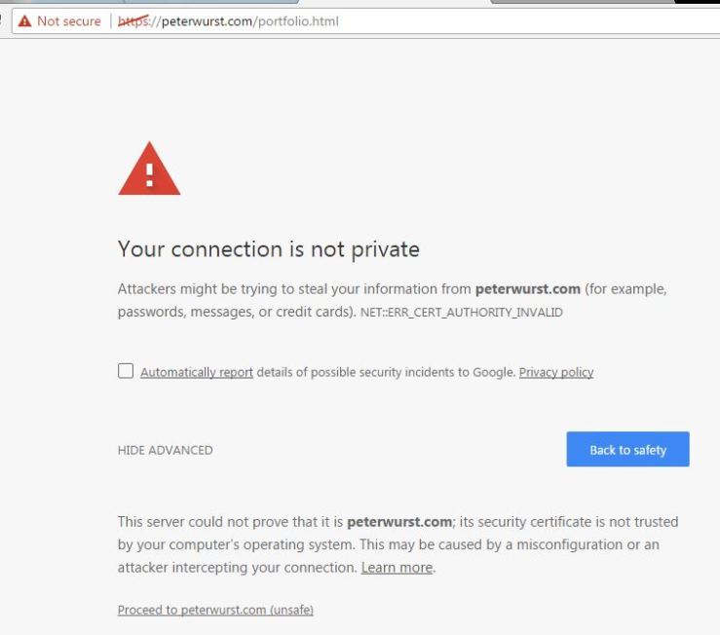720x635 pixels.
Task: Click the "Not secure" label in address bar
Action: click(x=68, y=21)
